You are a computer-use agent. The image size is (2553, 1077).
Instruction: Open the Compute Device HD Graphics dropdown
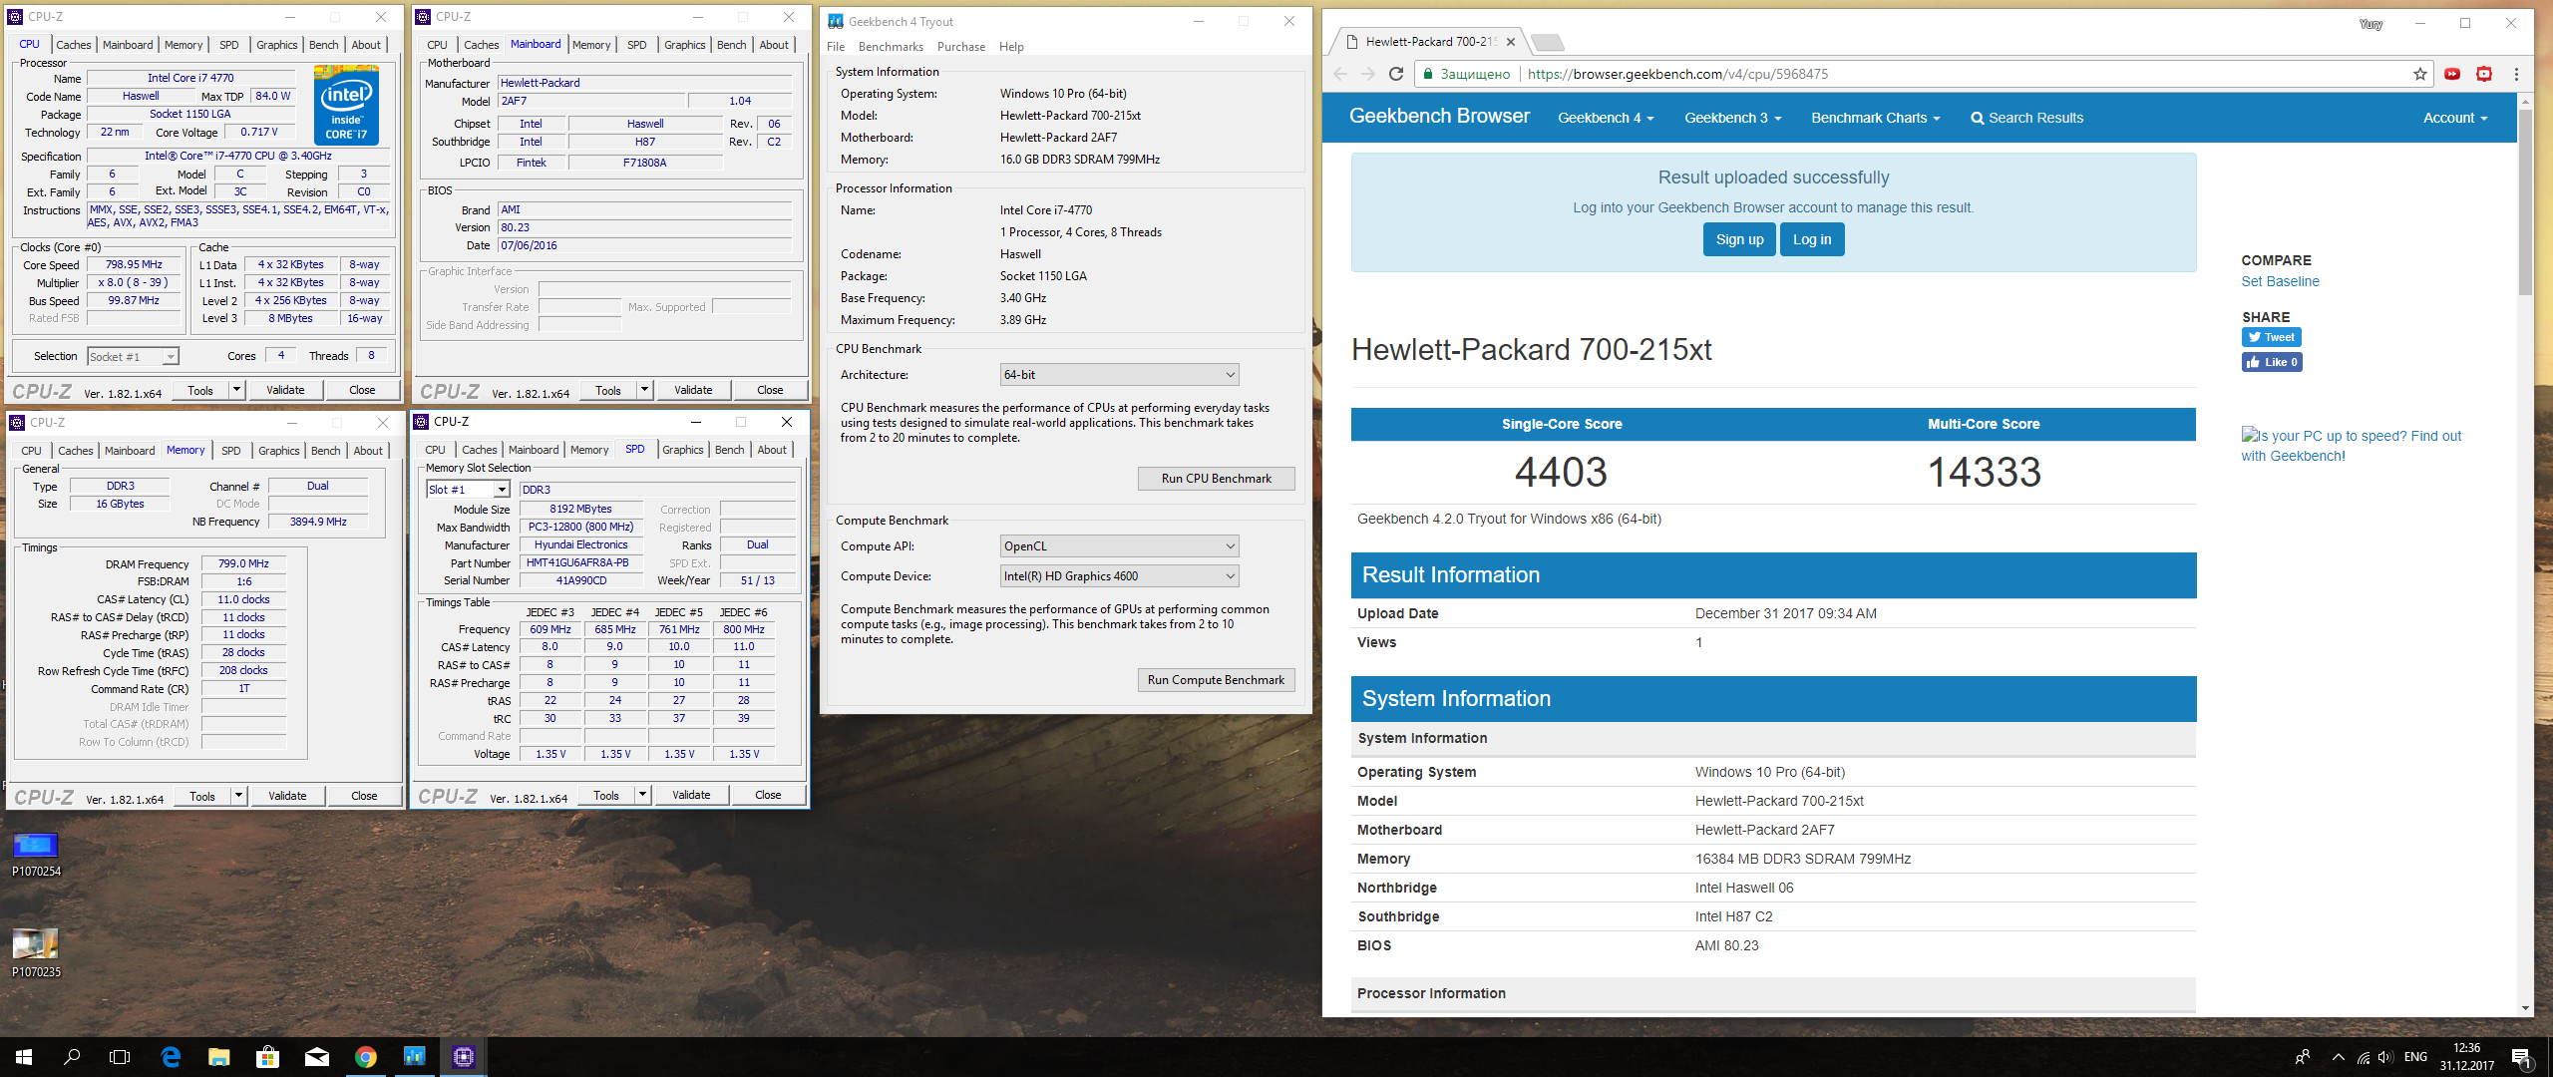point(1119,576)
